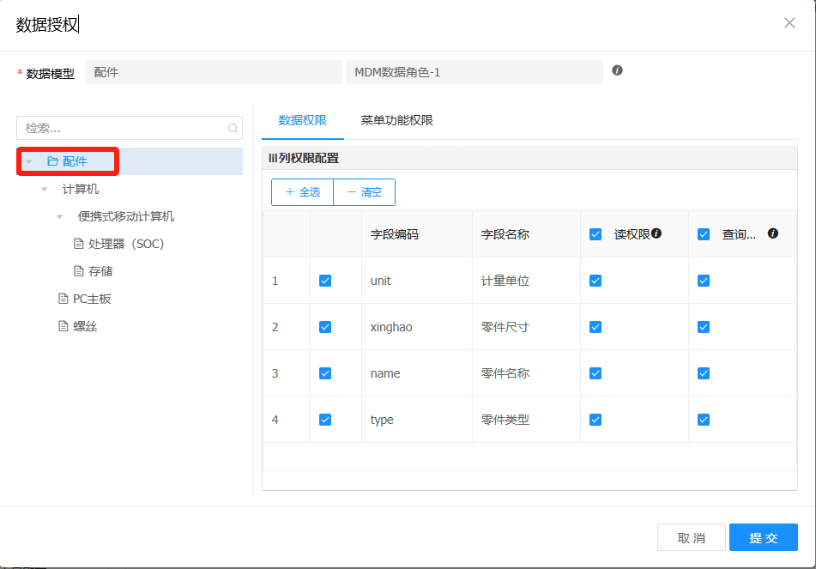Uncheck the row selection checkbox for unit
This screenshot has width=816, height=569.
(x=325, y=281)
